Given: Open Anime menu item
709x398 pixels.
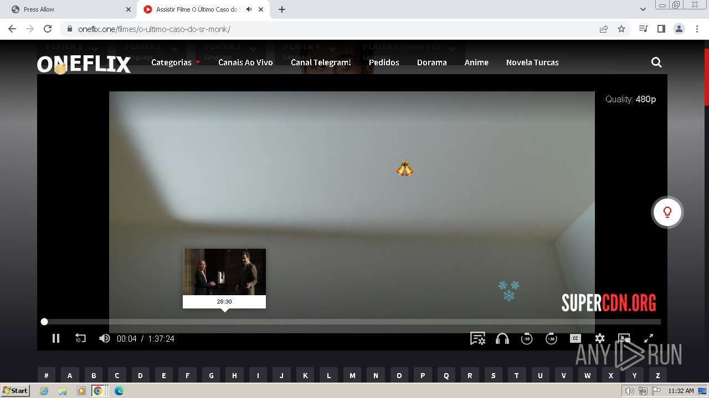Looking at the screenshot, I should (x=476, y=62).
